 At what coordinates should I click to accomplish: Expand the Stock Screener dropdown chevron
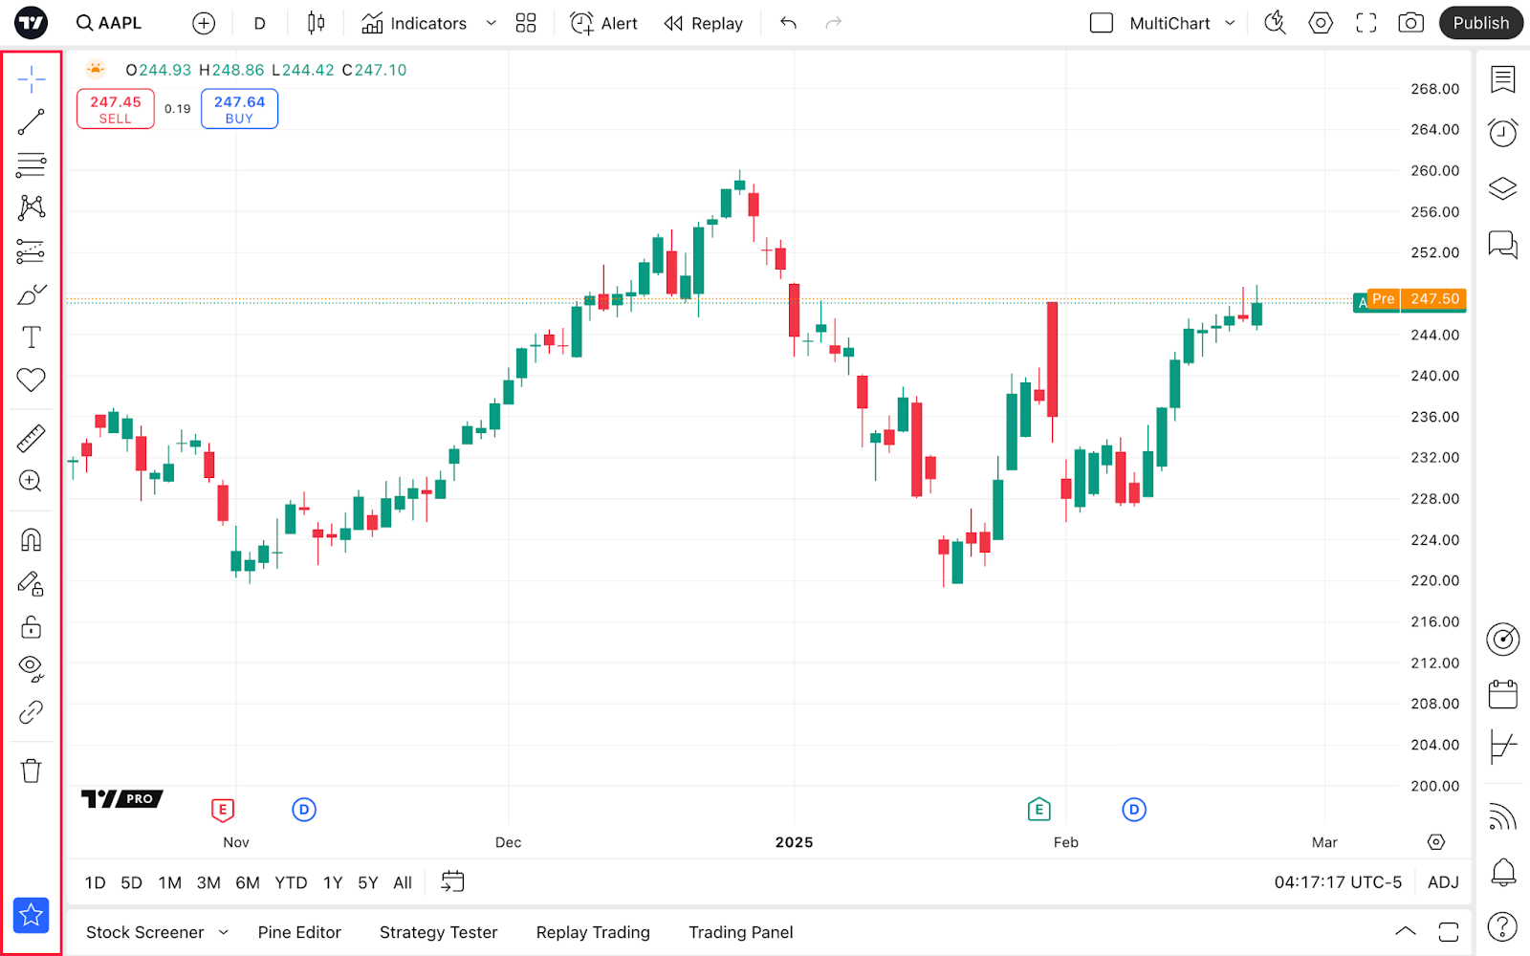224,932
